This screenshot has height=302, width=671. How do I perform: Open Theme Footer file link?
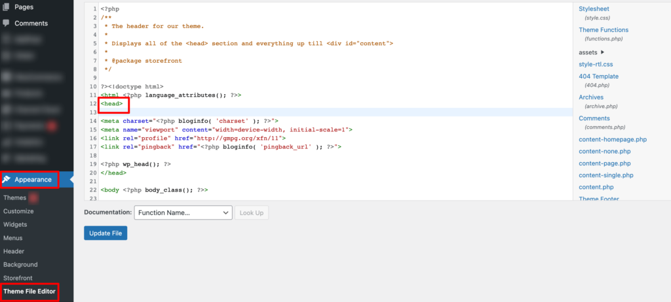599,198
